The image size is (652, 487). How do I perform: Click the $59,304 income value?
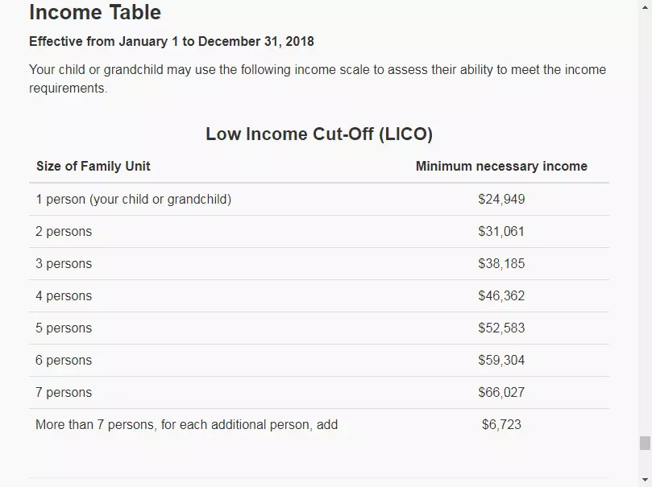click(x=501, y=361)
